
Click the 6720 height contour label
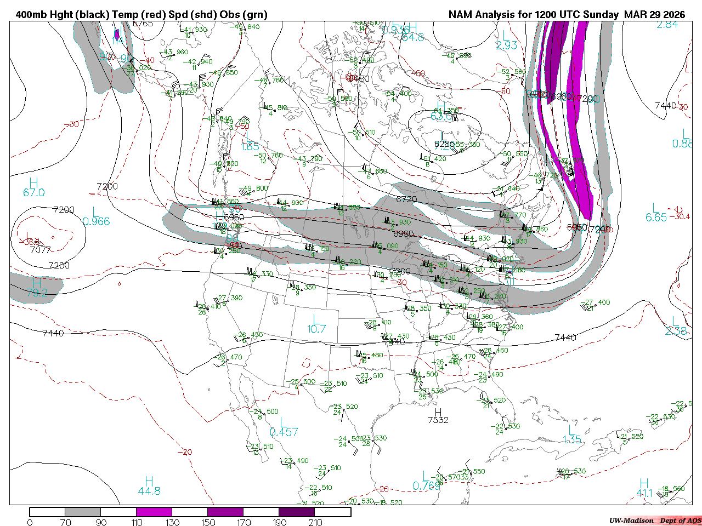click(x=406, y=199)
